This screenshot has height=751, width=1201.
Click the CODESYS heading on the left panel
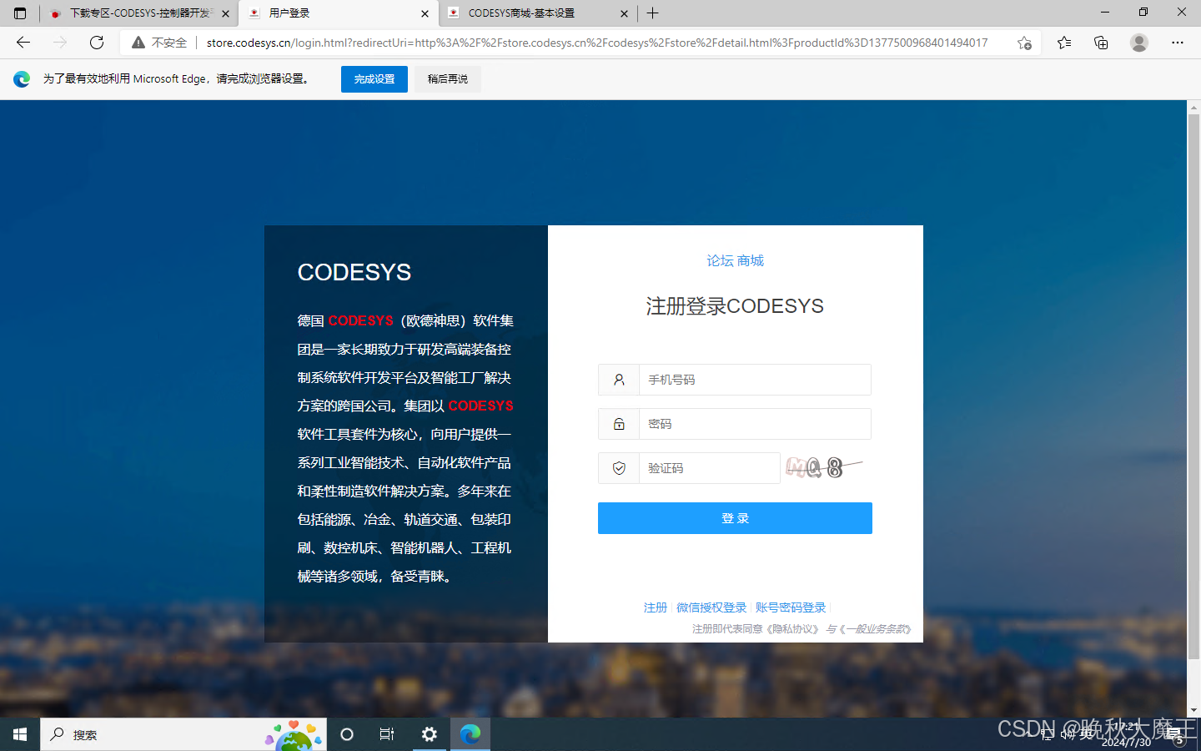(x=354, y=272)
